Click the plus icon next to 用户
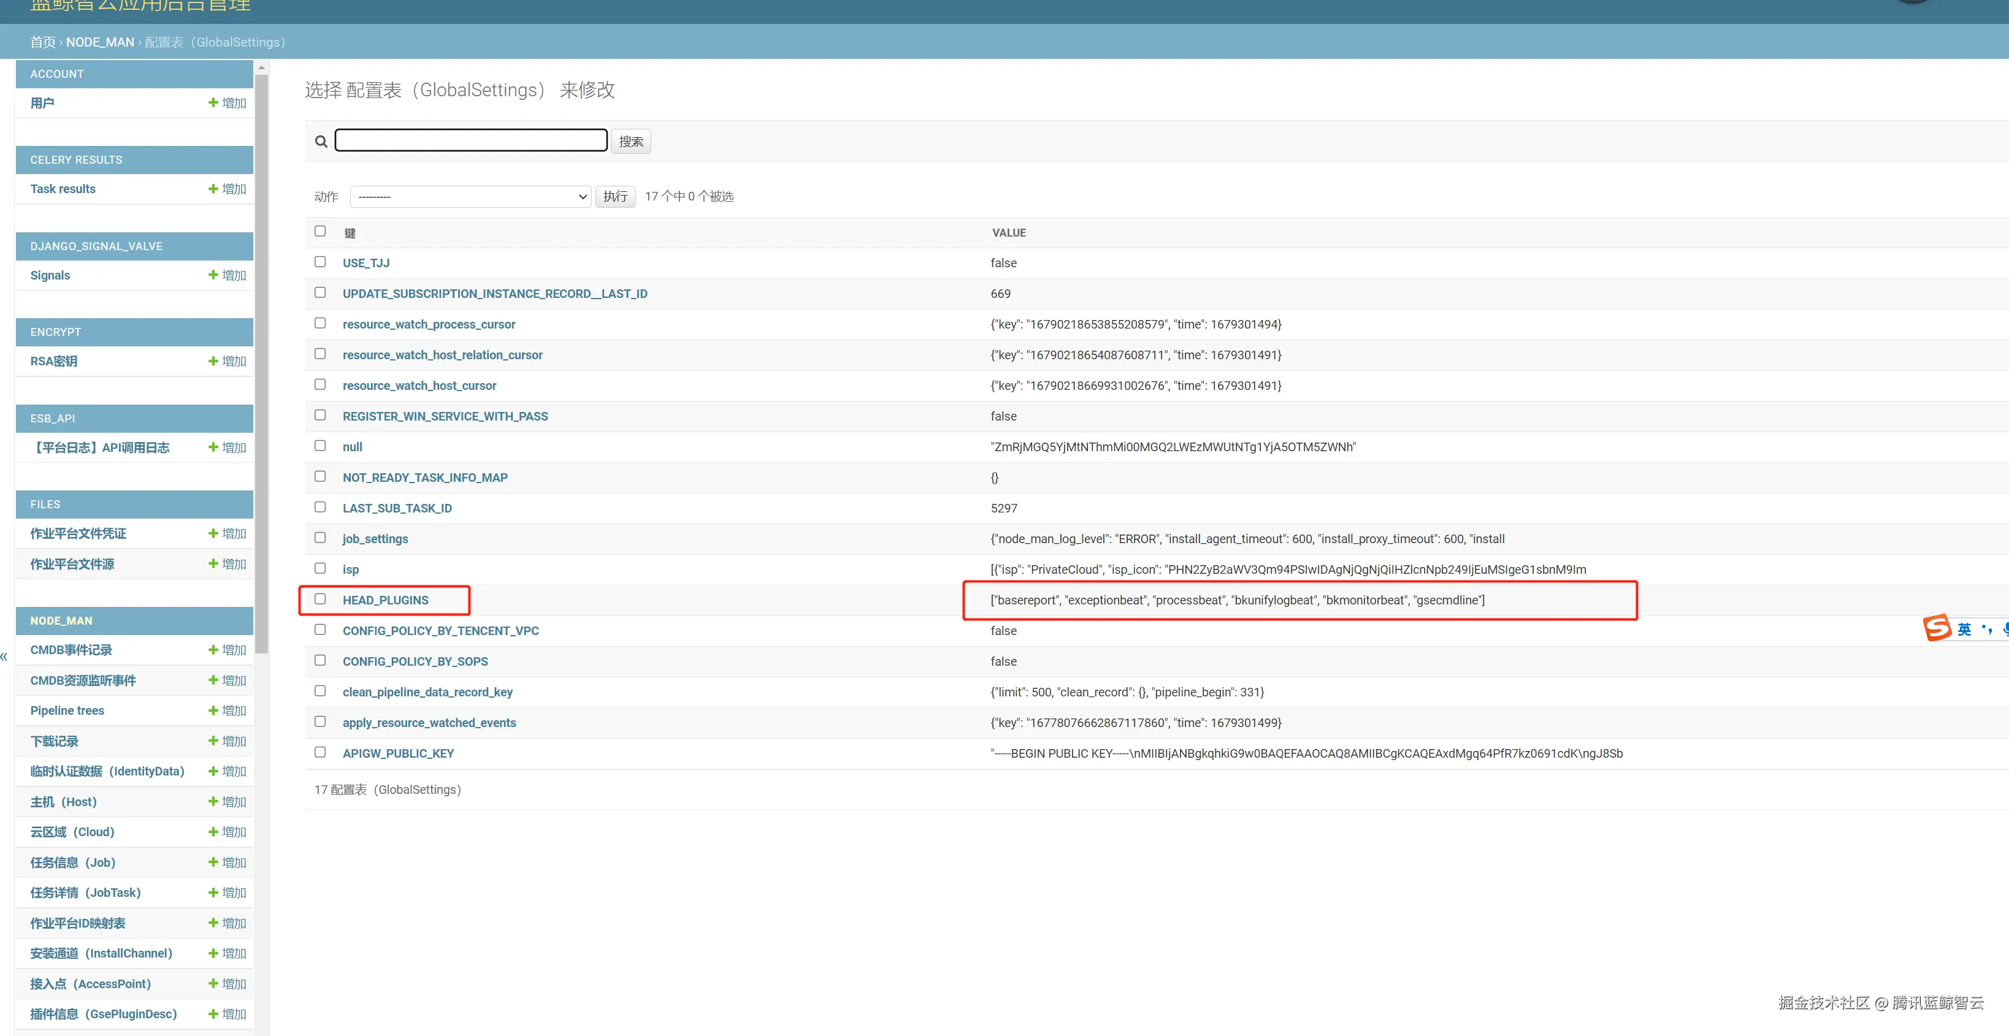2009x1036 pixels. (213, 103)
